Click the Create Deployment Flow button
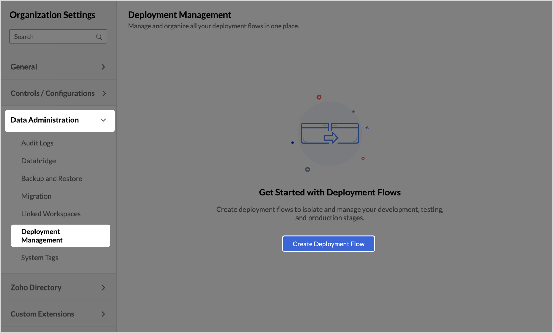Screen dimensions: 553x333 pyautogui.click(x=329, y=244)
